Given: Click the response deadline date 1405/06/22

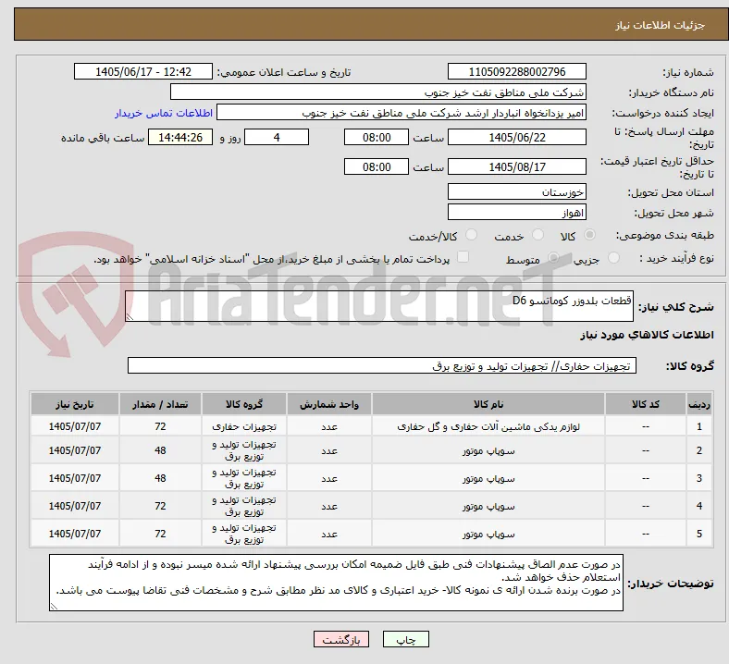Looking at the screenshot, I should pos(516,138).
